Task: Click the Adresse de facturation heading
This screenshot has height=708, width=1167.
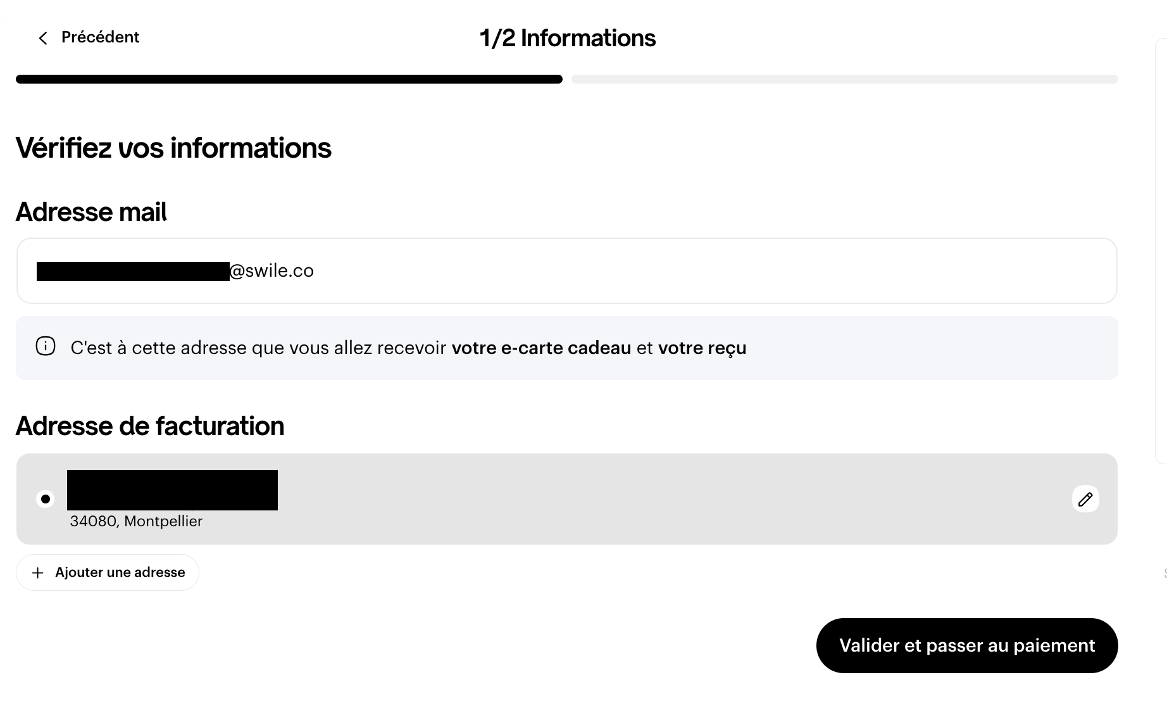Action: coord(150,426)
